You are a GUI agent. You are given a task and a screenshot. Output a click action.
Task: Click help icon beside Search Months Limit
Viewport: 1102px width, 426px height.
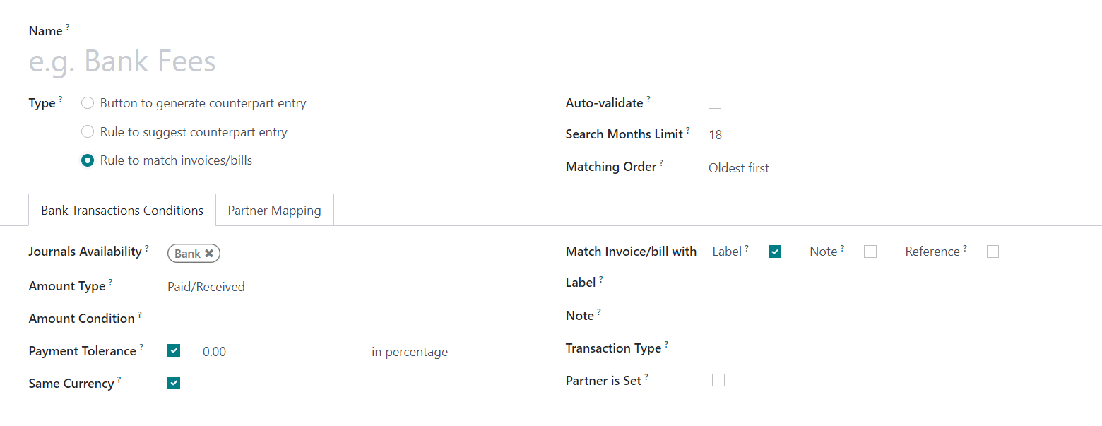coord(688,131)
